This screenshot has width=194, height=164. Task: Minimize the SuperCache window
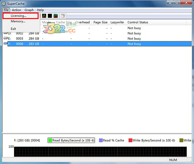(x=170, y=3)
